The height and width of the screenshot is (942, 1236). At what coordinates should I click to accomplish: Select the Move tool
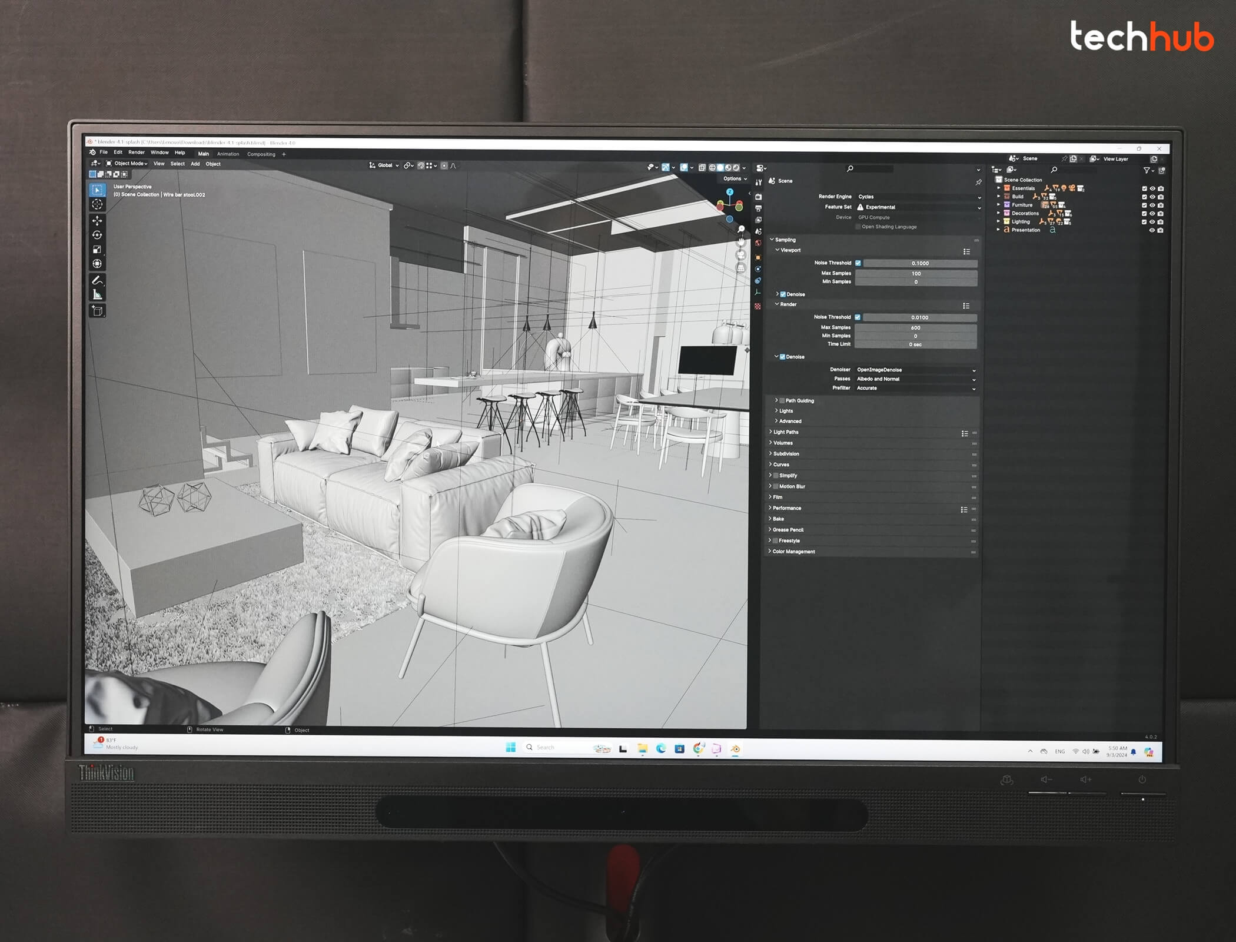point(97,221)
